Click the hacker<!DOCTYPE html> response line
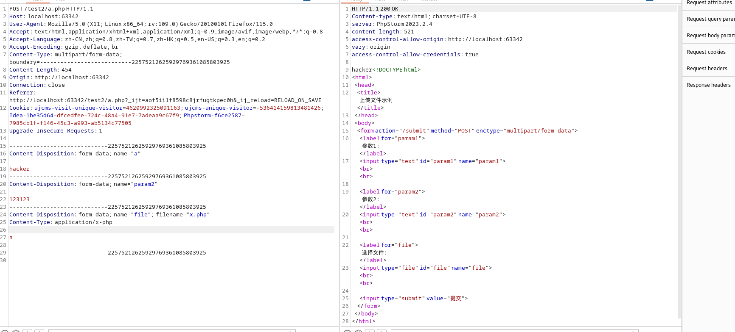The image size is (735, 332). coord(386,70)
